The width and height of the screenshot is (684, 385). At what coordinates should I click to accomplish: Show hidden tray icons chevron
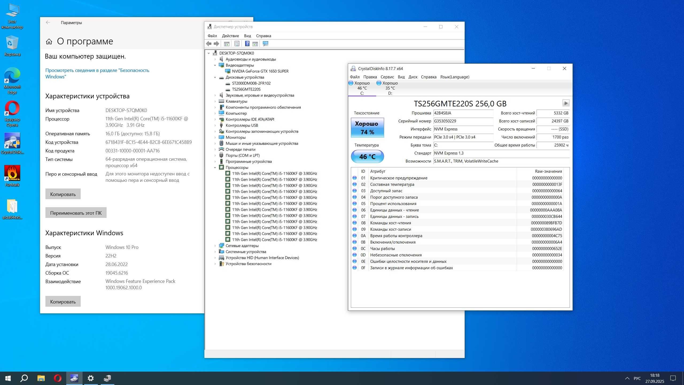(x=627, y=378)
